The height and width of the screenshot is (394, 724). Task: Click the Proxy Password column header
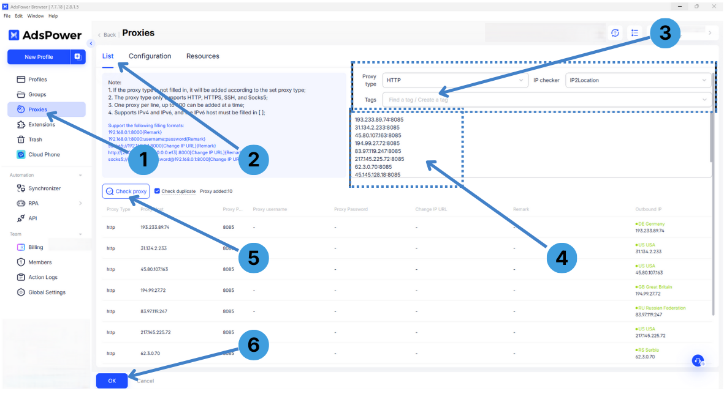click(351, 209)
